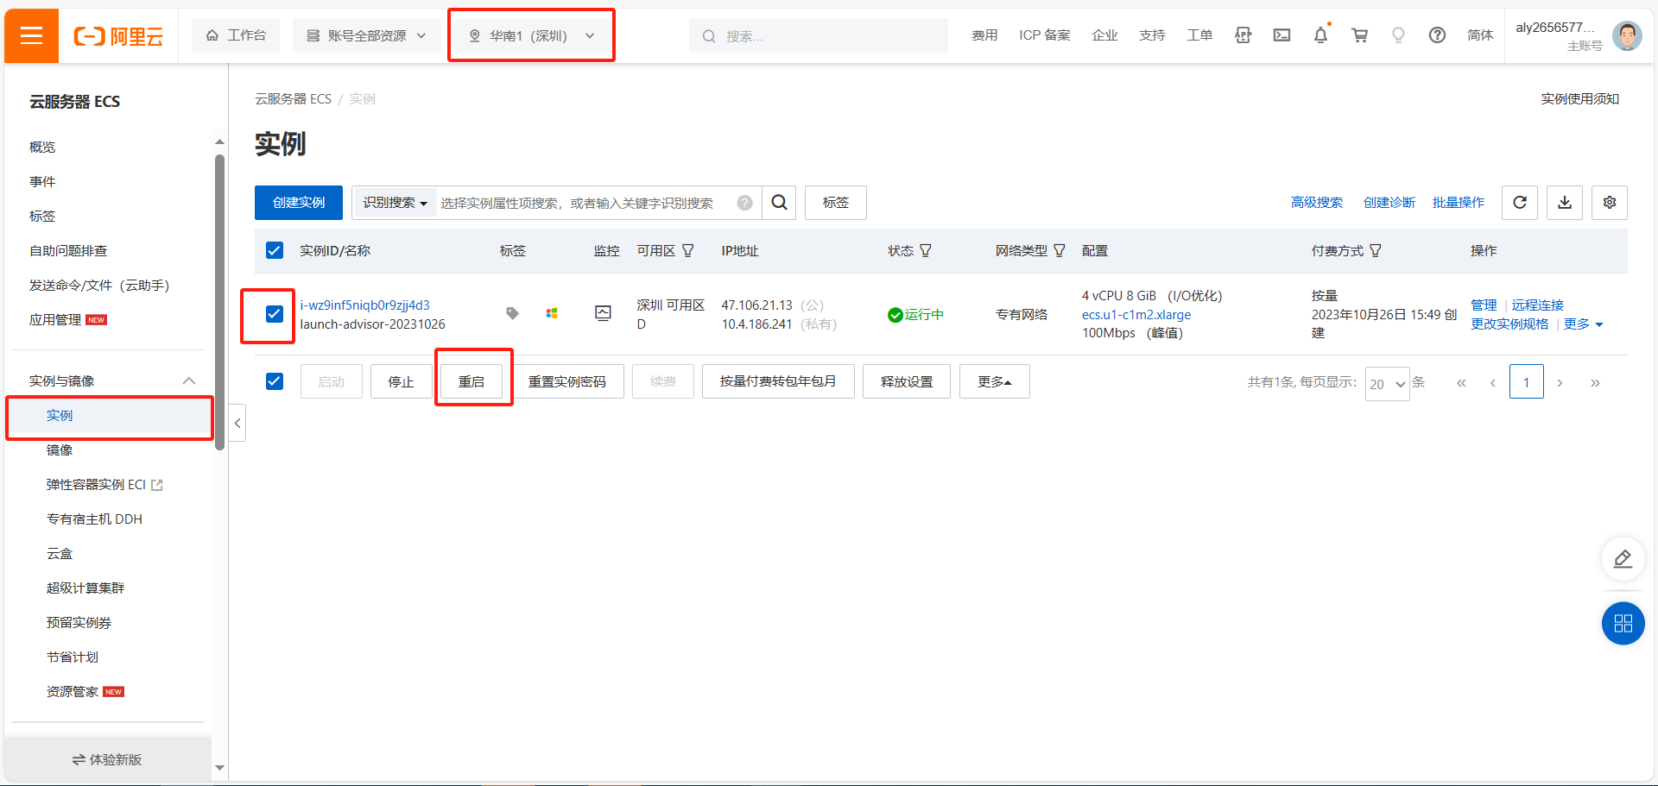Click the 标签 filter button
Screen dimensions: 1658x786
[836, 203]
